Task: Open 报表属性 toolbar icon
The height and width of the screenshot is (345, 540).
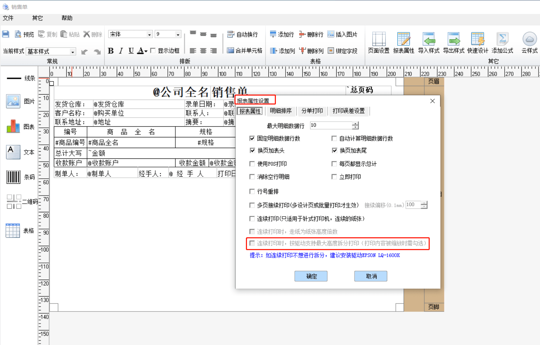Action: (x=404, y=42)
